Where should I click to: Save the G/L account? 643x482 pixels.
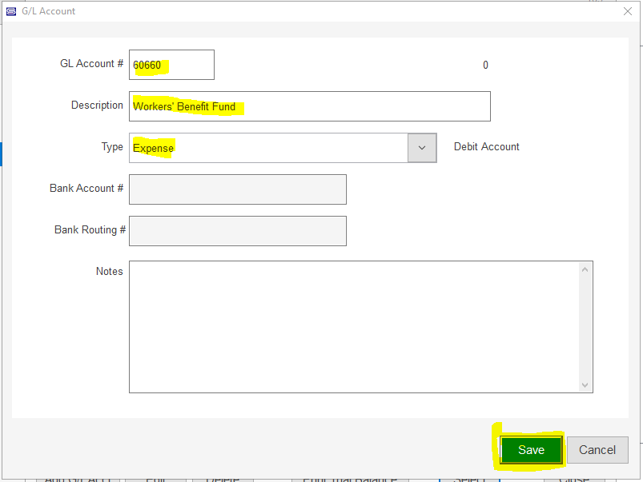[531, 450]
